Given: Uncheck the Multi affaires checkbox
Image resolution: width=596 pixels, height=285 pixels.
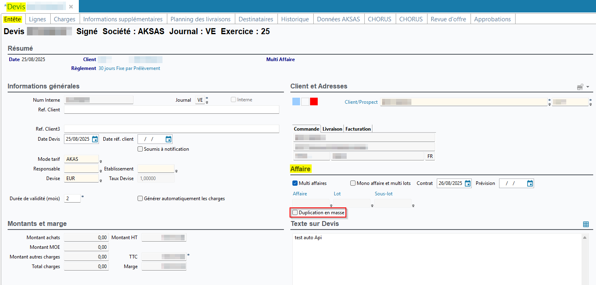Looking at the screenshot, I should [295, 183].
